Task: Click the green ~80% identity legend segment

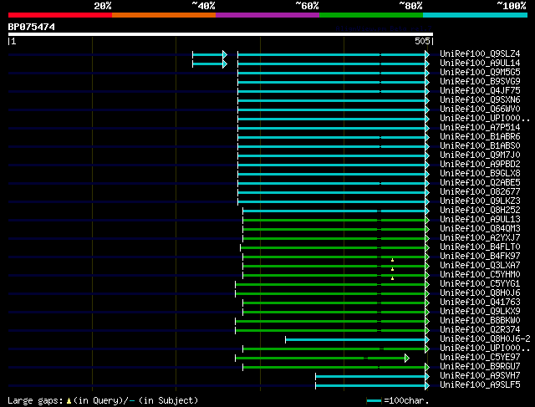Action: [371, 15]
